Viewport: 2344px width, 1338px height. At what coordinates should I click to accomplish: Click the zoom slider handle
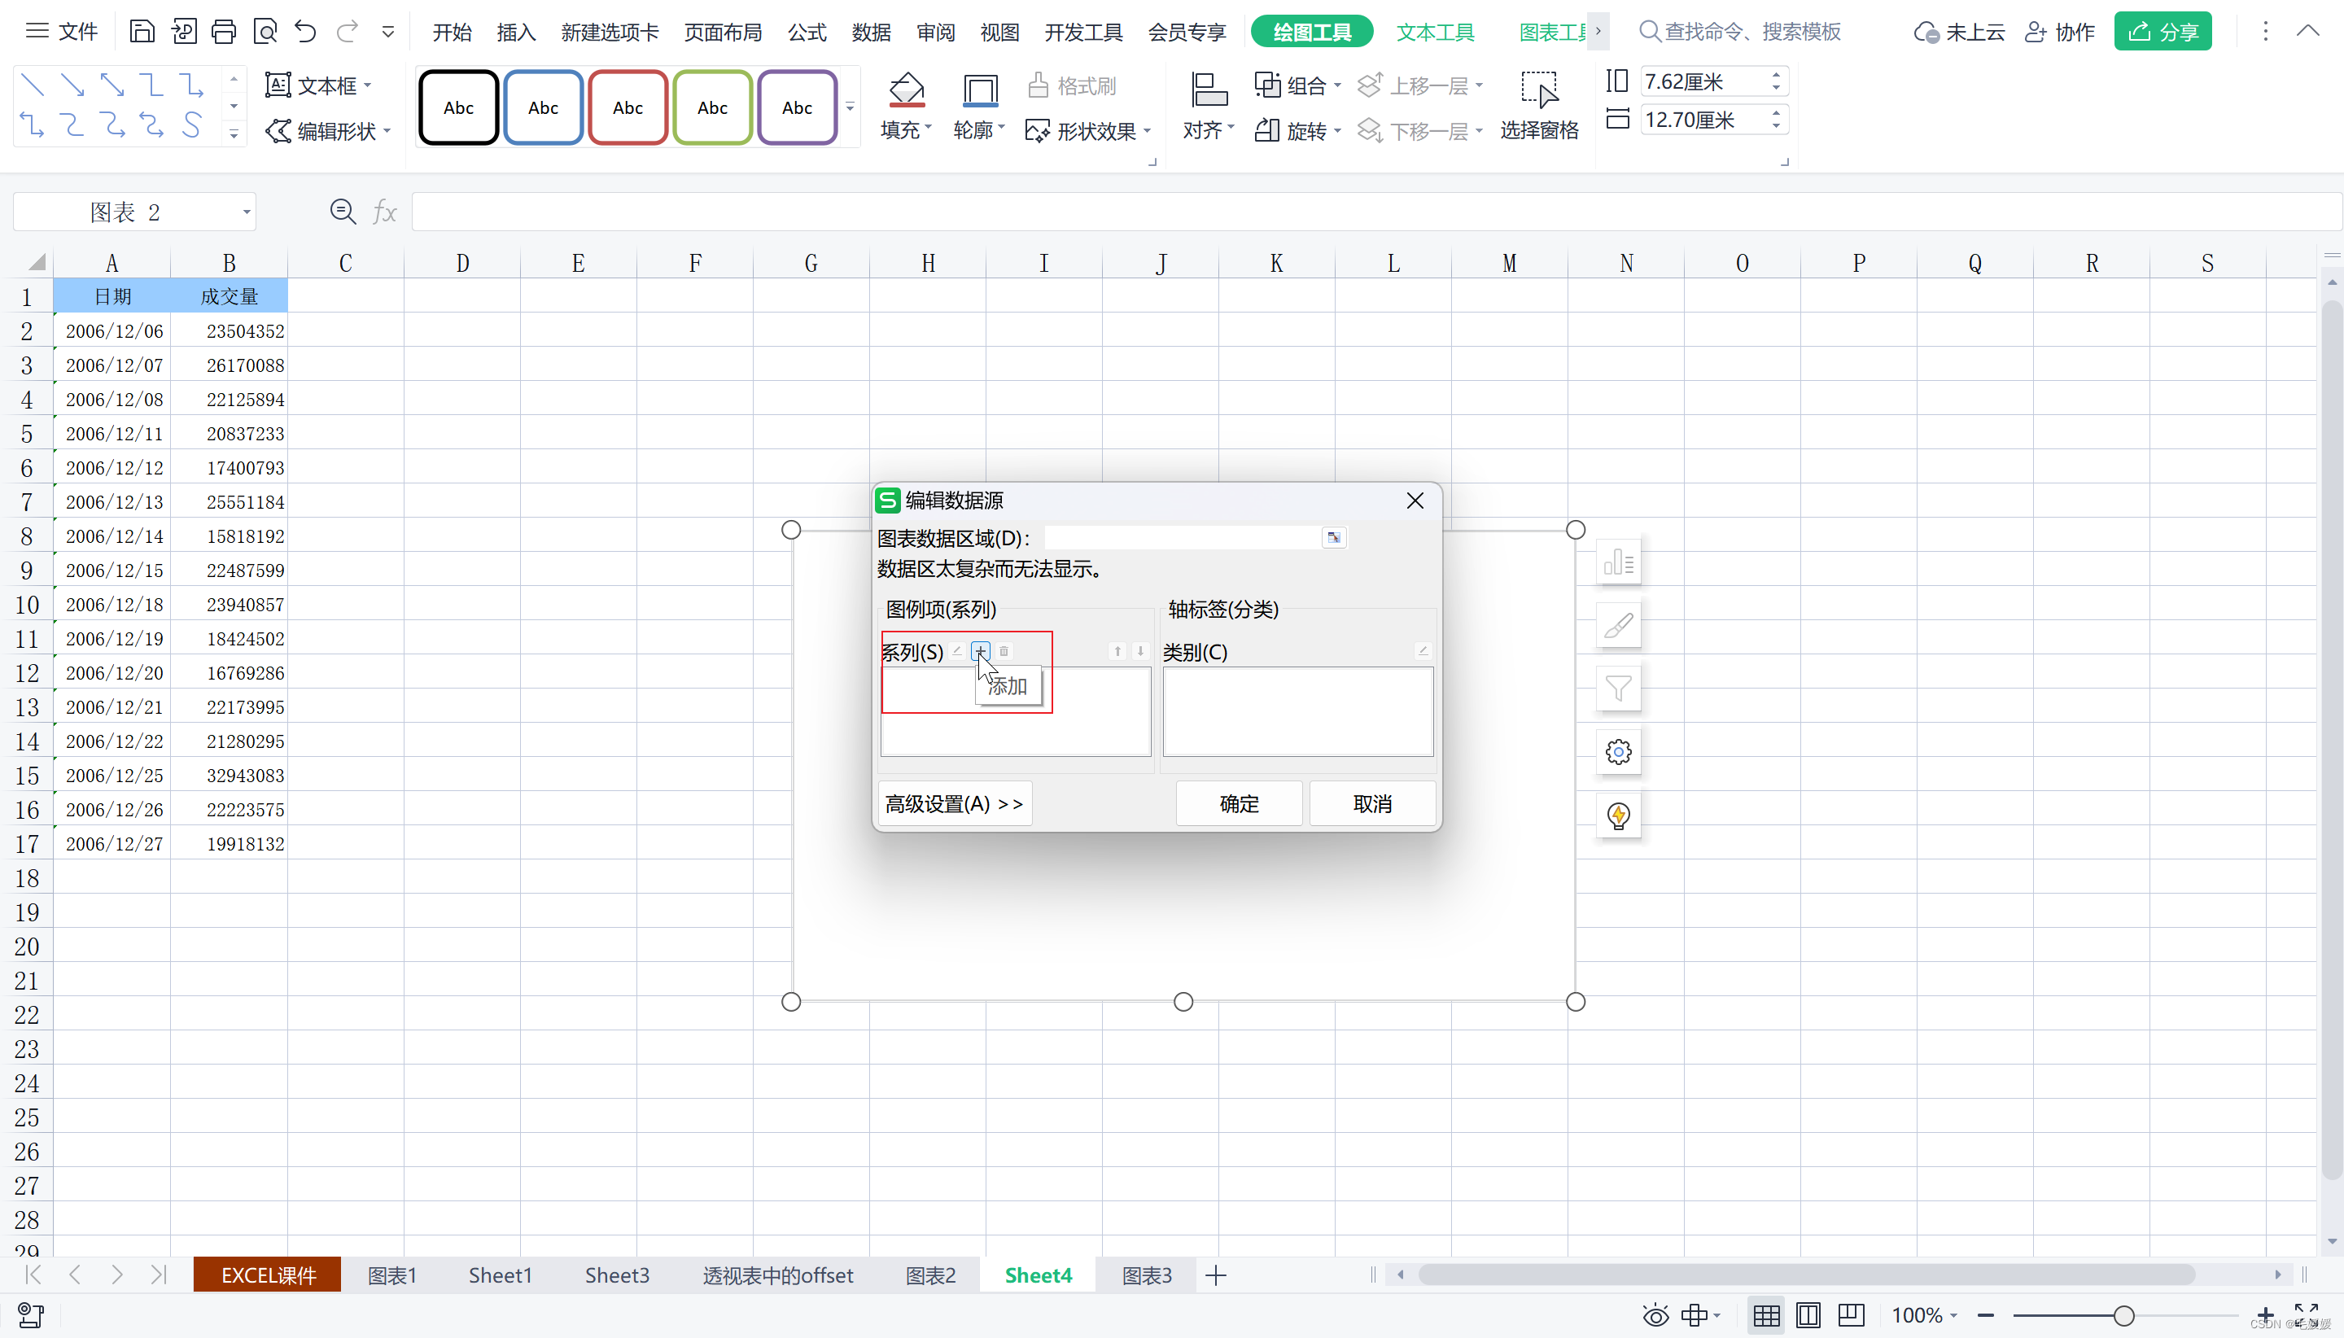(2123, 1315)
